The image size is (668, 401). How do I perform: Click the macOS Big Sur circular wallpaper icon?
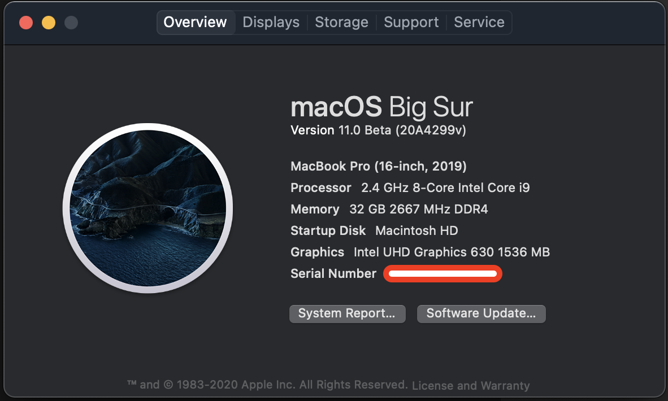(148, 208)
